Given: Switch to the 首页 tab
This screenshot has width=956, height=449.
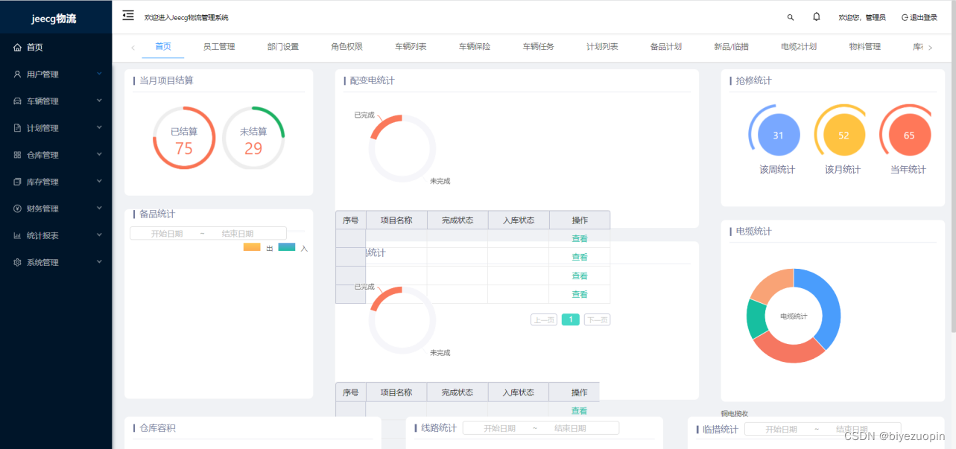Looking at the screenshot, I should [163, 46].
